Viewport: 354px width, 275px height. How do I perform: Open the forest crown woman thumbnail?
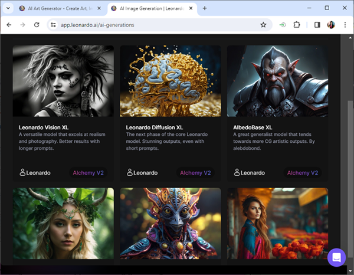tap(63, 224)
